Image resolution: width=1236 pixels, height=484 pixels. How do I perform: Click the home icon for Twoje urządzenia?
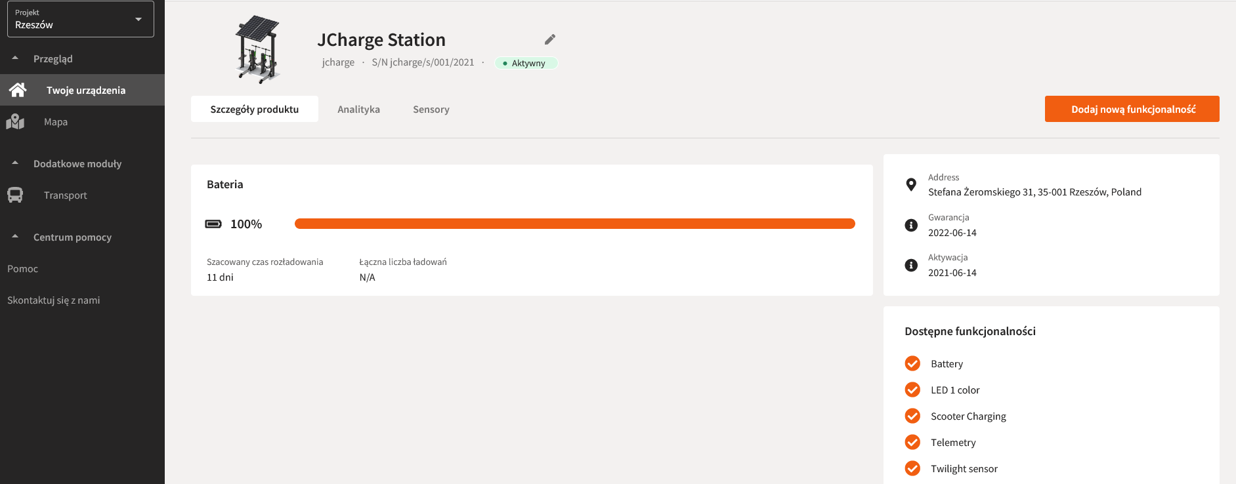18,90
